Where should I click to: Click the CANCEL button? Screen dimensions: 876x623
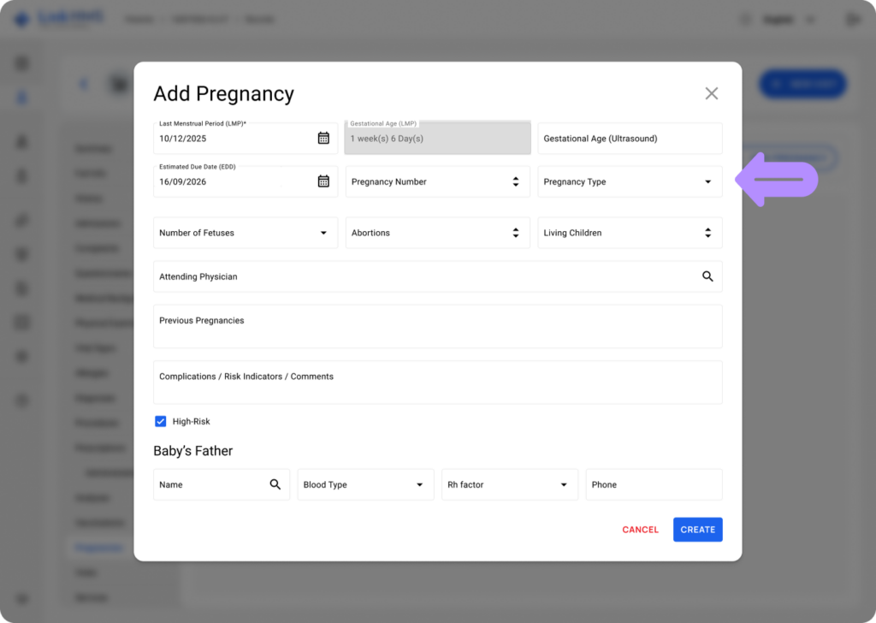click(x=640, y=529)
